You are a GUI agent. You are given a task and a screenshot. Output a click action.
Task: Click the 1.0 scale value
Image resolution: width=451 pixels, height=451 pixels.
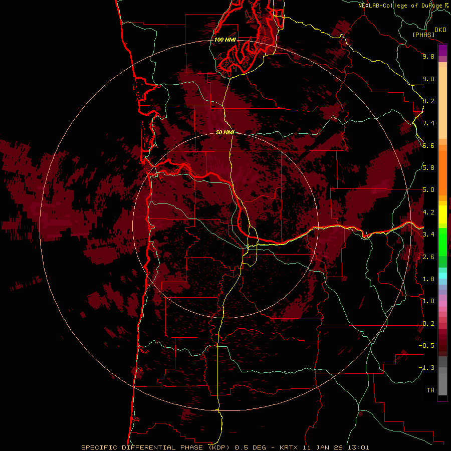click(x=428, y=301)
